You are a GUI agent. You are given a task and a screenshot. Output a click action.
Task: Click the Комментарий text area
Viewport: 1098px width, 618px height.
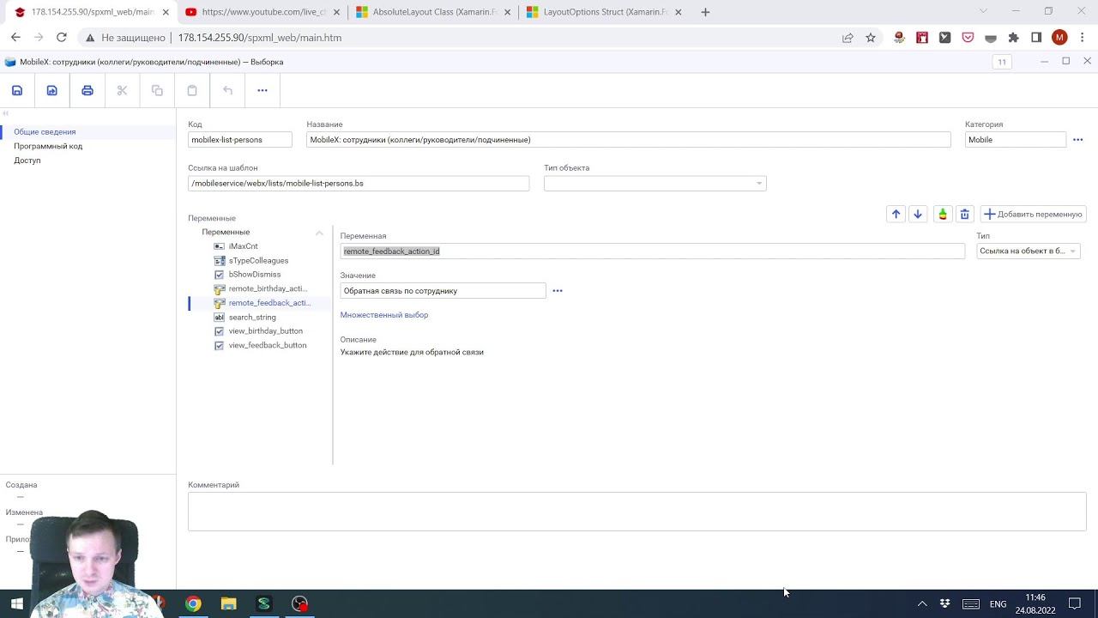(x=637, y=512)
